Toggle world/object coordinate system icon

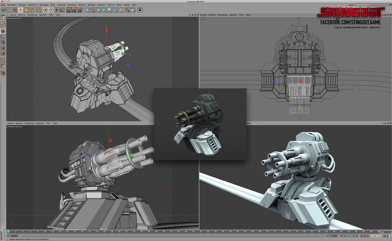(62, 10)
